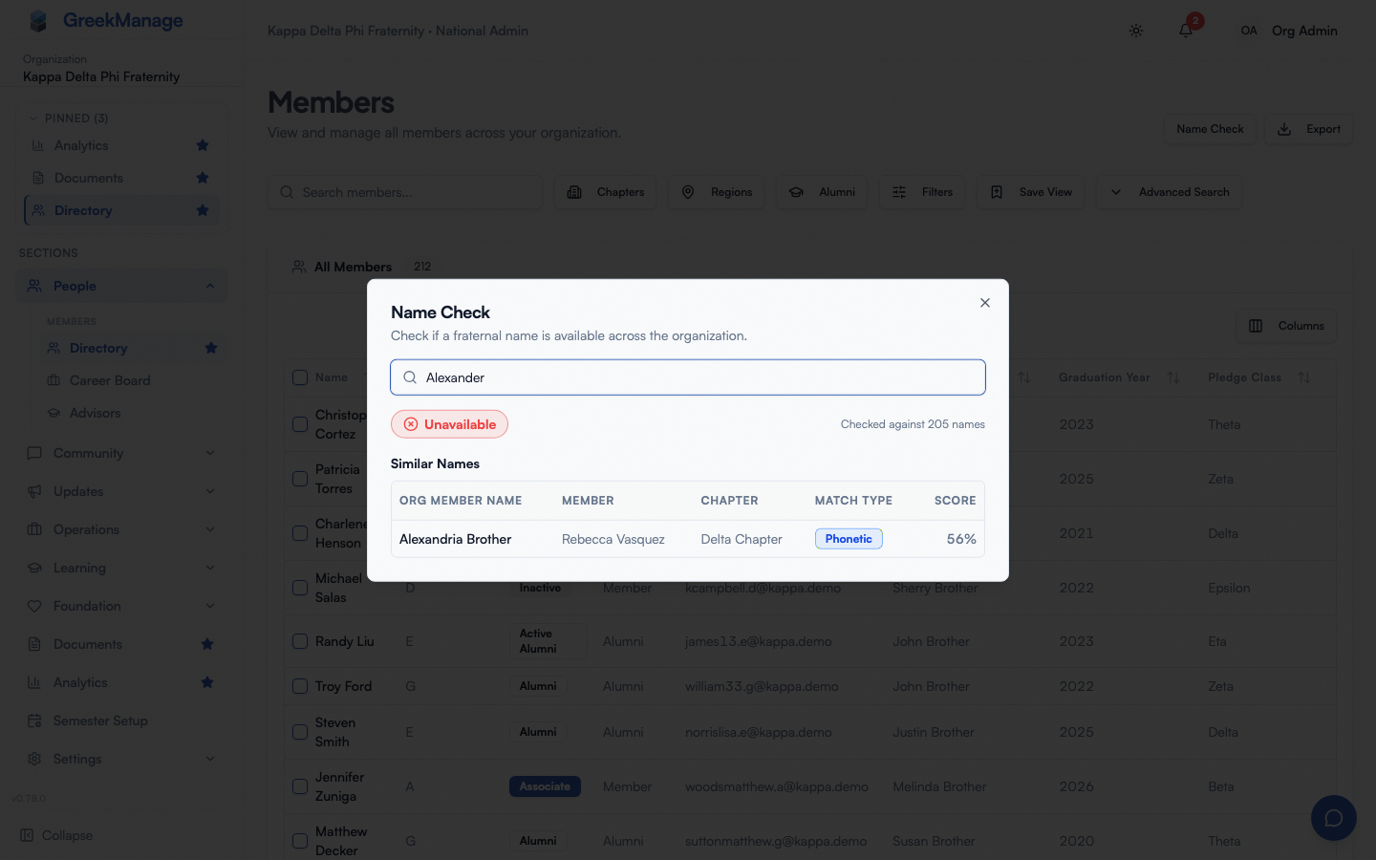Expand the Learning section
Image resolution: width=1376 pixels, height=860 pixels.
pyautogui.click(x=121, y=568)
